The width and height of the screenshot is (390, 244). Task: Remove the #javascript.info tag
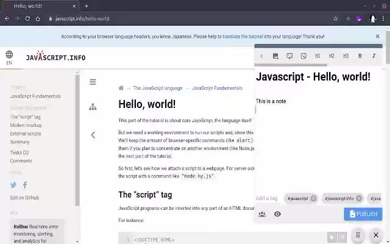(359, 198)
